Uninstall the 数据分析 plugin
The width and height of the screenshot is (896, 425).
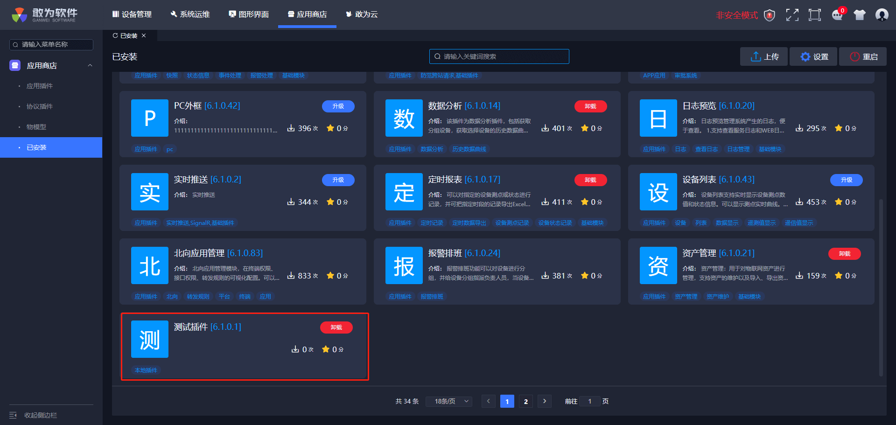[591, 106]
